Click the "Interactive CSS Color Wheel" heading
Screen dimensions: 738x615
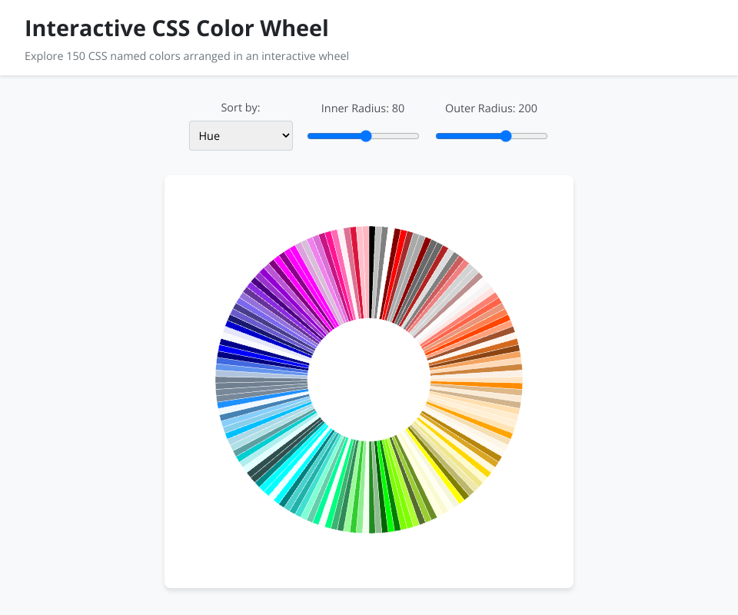[177, 28]
